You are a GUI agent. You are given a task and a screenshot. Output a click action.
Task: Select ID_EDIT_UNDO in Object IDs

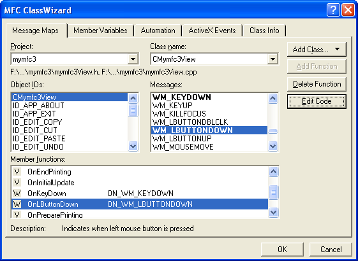click(x=70, y=146)
